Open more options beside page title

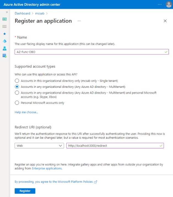79,21
